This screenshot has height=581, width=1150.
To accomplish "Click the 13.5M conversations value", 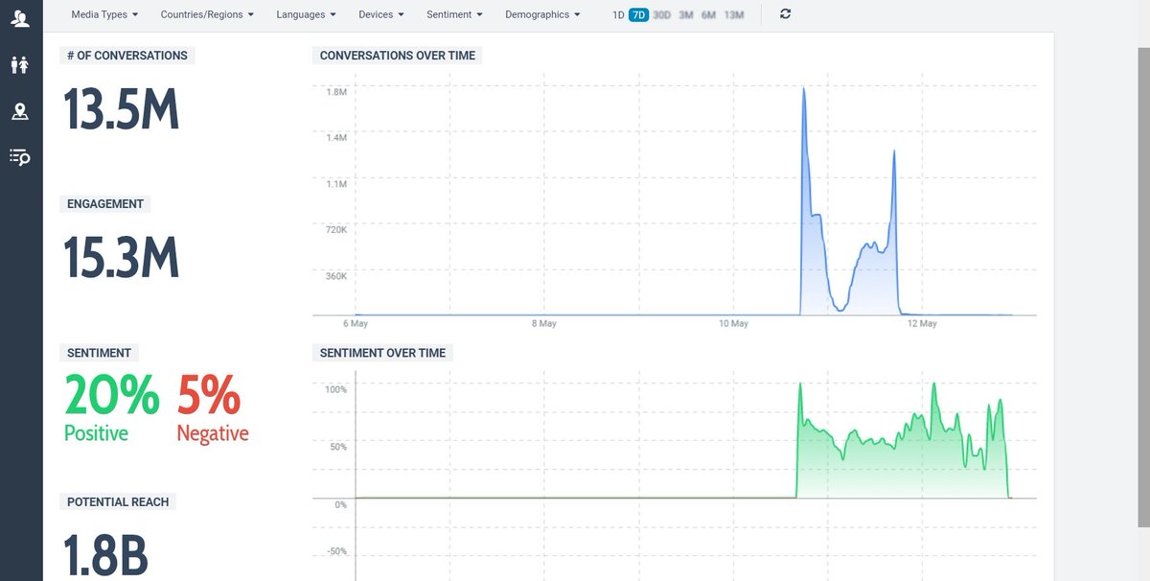I will [122, 109].
